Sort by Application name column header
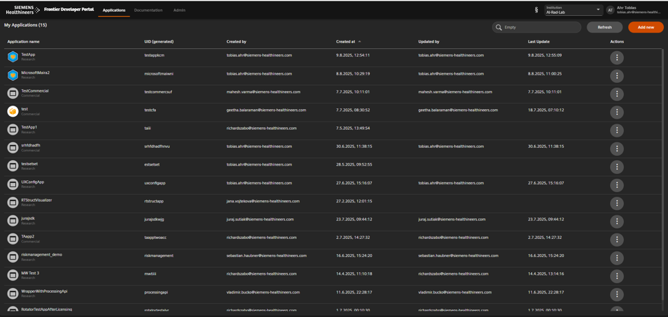Image resolution: width=668 pixels, height=317 pixels. [x=23, y=41]
